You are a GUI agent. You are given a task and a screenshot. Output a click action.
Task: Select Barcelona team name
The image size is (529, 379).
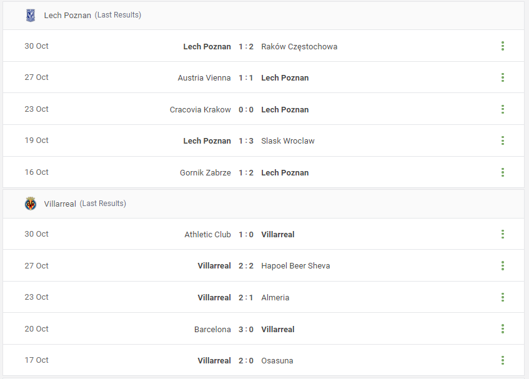(212, 330)
